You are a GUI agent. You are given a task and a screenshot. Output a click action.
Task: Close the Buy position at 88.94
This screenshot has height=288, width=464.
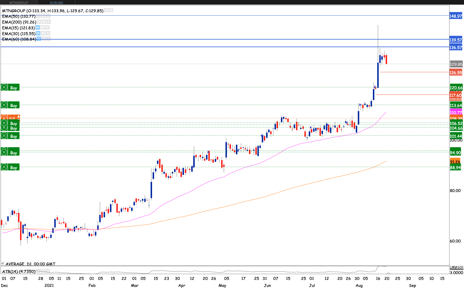click(x=4, y=167)
